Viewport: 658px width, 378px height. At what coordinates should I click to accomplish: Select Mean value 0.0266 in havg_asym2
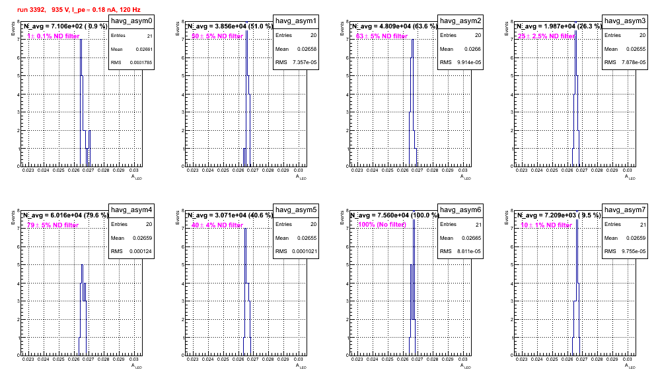[473, 49]
